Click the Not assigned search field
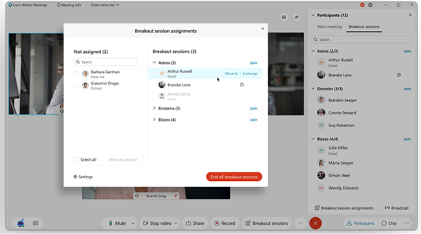 click(x=105, y=62)
